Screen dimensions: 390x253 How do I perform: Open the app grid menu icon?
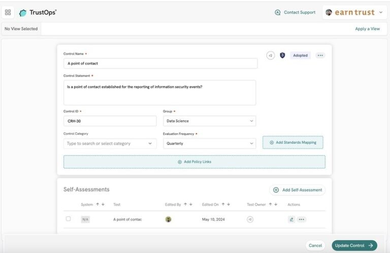[8, 13]
